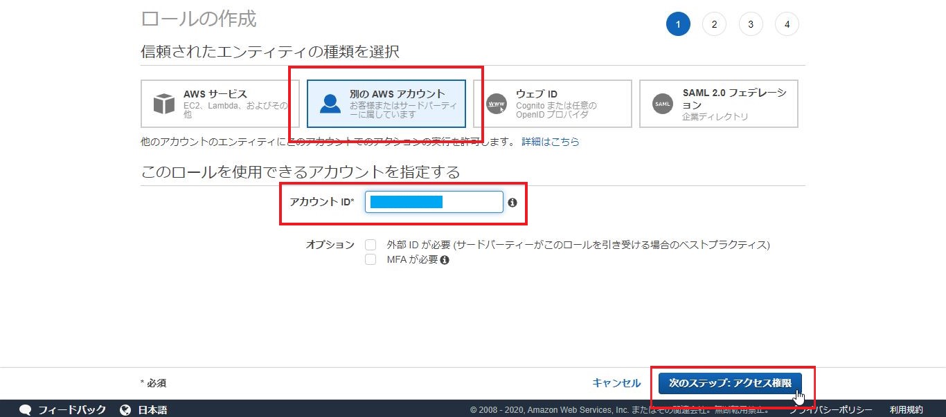Image resolution: width=946 pixels, height=417 pixels.
Task: Click the このロールを使用できるアカウントを指定する heading
Action: point(301,172)
